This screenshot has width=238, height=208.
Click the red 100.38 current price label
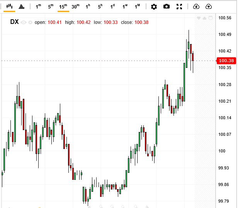click(226, 61)
